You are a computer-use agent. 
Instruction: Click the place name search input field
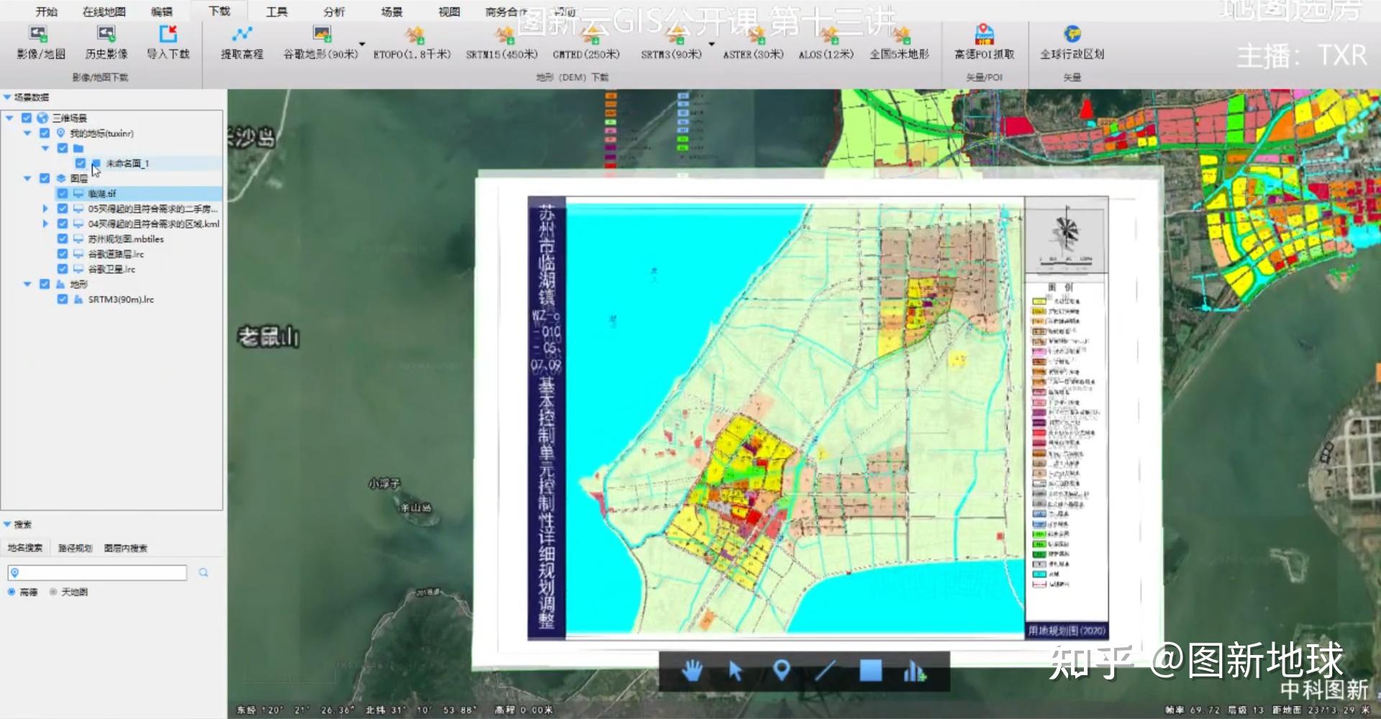tap(101, 572)
